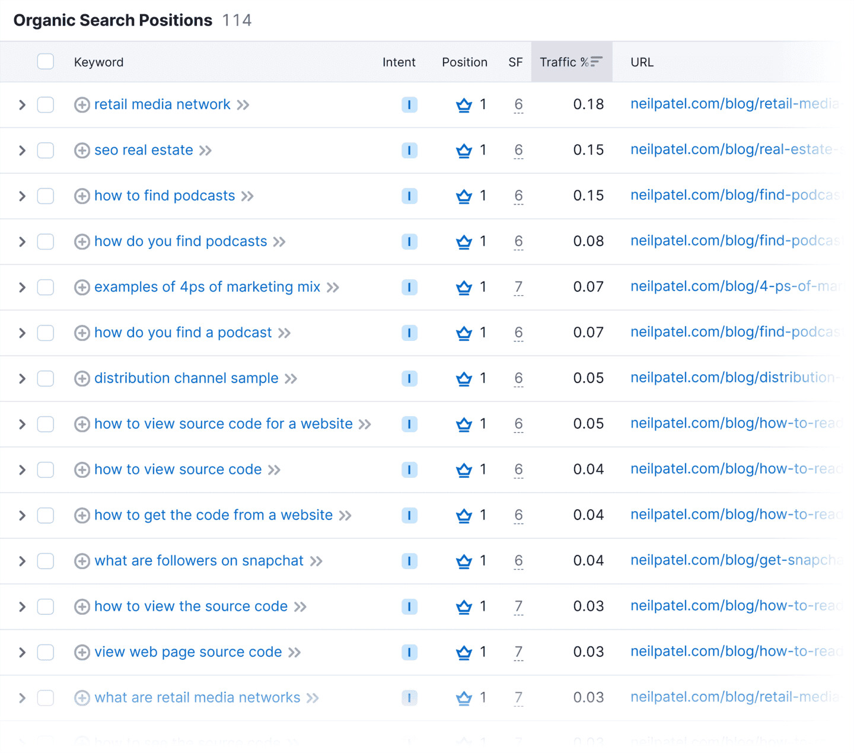
Task: Open the neilpatel.com/blog/real-estate URL link
Action: 735,149
